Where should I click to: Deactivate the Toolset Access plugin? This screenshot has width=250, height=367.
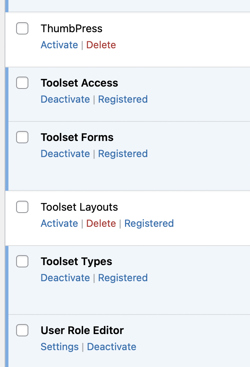coord(65,99)
